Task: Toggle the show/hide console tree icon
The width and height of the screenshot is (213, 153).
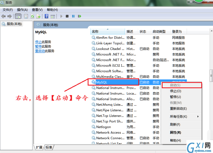Action: pos(18,16)
